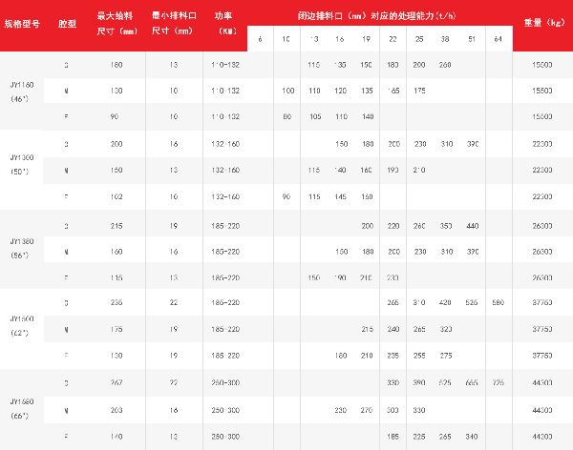Image resolution: width=573 pixels, height=450 pixels.
Task: Click the 闭边排料口对应的处理能力 header
Action: [x=377, y=16]
